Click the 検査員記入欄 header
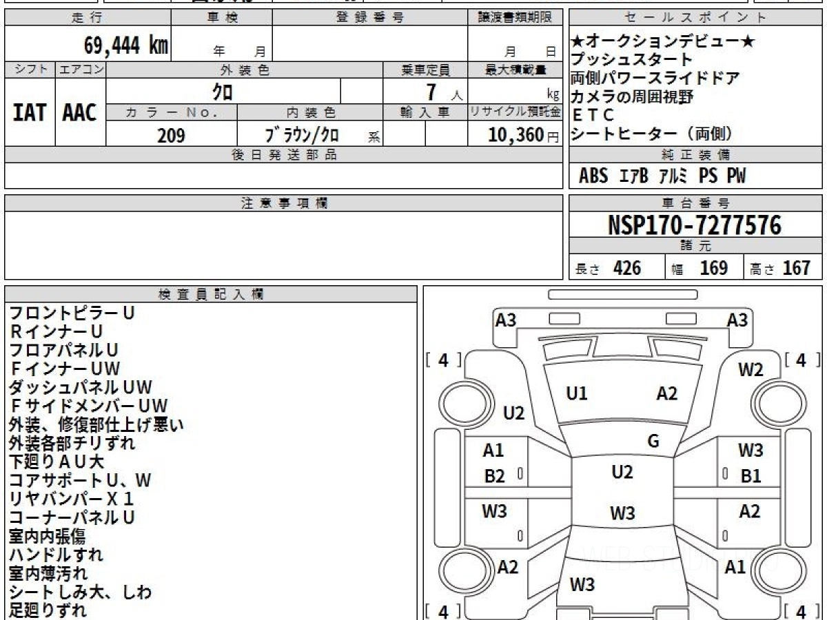This screenshot has height=620, width=827. 211,294
